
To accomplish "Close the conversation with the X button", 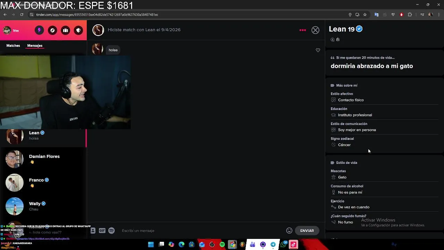I will tap(315, 30).
